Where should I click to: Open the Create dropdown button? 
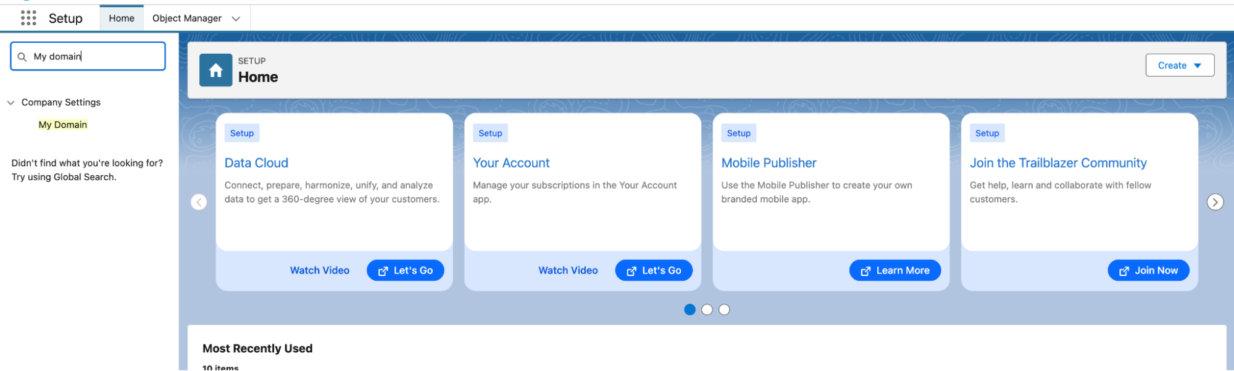point(1180,65)
